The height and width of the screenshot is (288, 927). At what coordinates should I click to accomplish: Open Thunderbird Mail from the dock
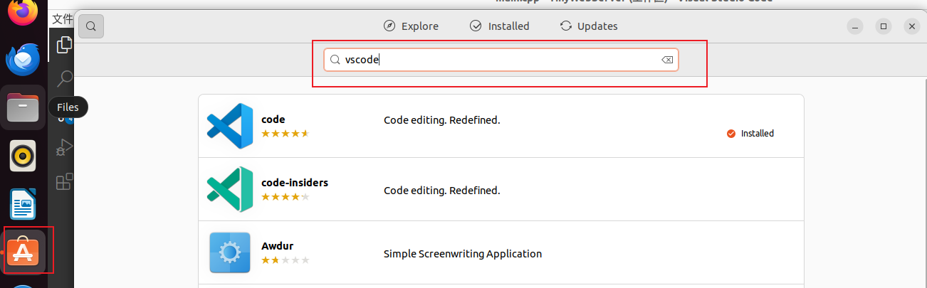coord(23,60)
